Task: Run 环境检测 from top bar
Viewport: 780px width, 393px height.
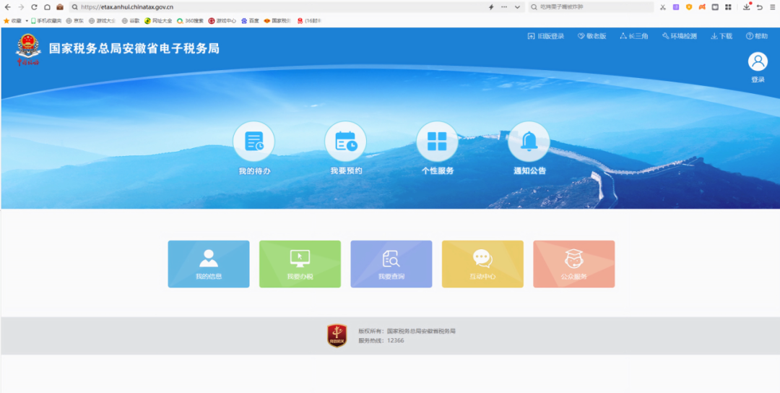Action: (x=680, y=36)
